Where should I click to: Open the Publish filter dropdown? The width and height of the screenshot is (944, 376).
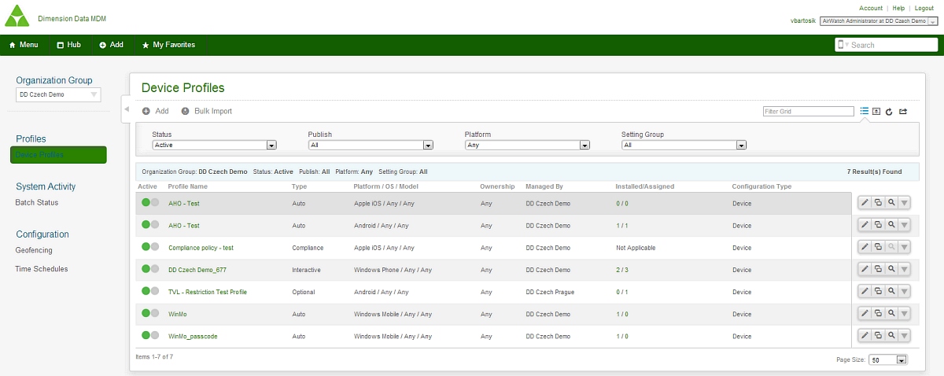pyautogui.click(x=371, y=145)
